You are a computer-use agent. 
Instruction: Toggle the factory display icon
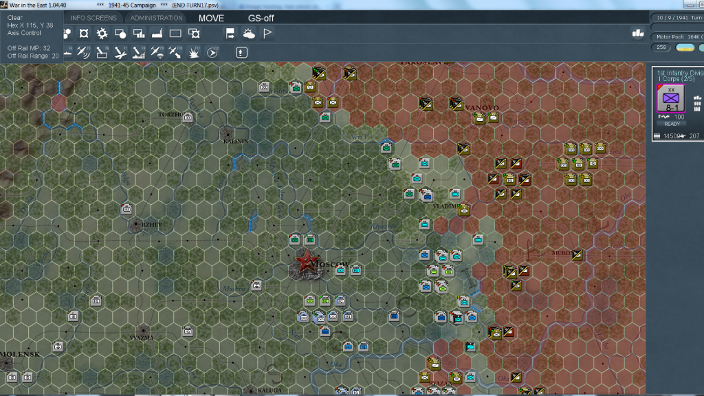(x=157, y=33)
